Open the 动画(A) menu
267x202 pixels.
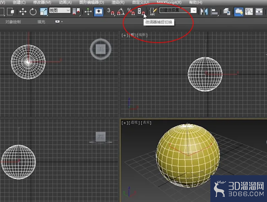click(65, 2)
